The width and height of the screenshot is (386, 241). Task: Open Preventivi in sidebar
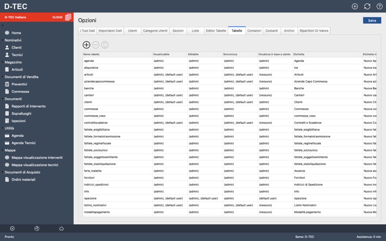tap(19, 84)
